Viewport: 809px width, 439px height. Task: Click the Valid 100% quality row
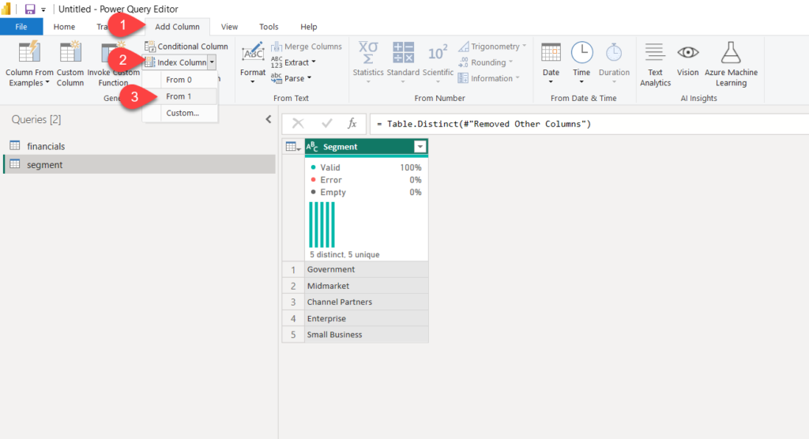pos(366,167)
